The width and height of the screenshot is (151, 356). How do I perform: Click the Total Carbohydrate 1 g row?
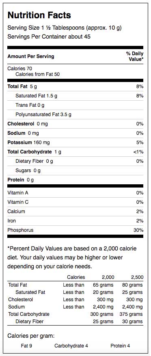(75, 152)
